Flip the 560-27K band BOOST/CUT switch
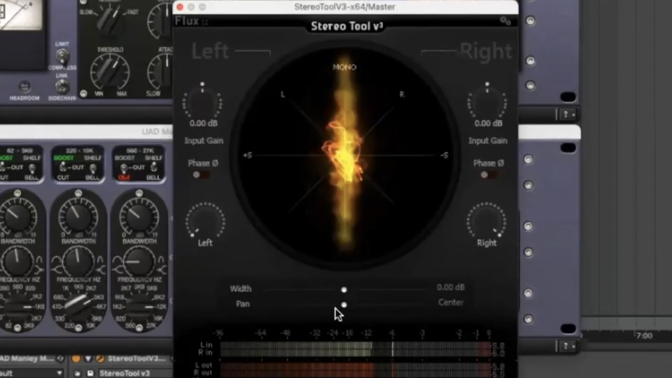The height and width of the screenshot is (378, 672). 124,168
